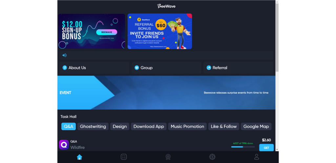This screenshot has width=336, height=163.
Task: Open the dollar coin icon in bottom bar
Action: (x=212, y=157)
